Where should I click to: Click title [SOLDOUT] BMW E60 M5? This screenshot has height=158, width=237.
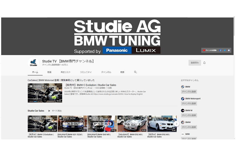[x=99, y=136]
